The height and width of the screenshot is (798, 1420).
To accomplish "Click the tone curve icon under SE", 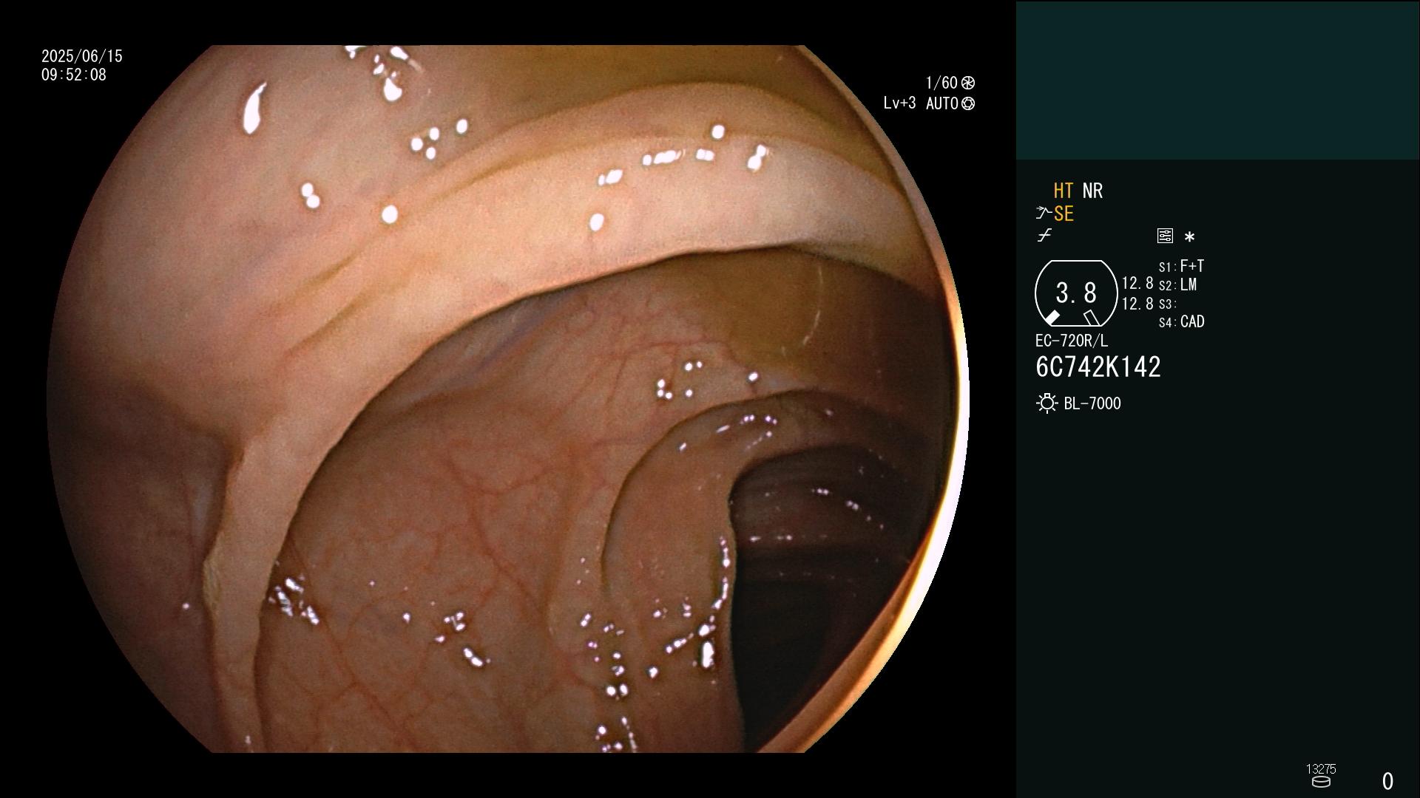I will [x=1044, y=236].
